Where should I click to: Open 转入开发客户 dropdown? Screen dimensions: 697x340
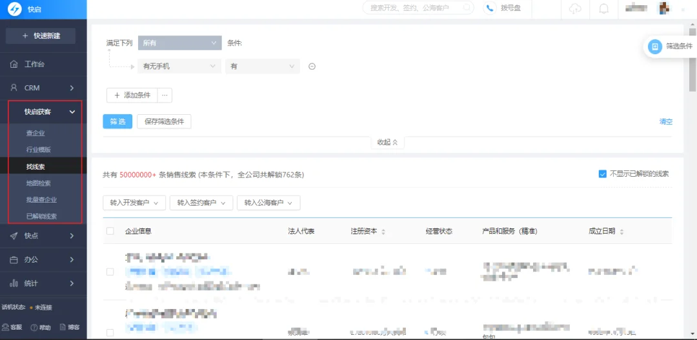[x=134, y=203]
